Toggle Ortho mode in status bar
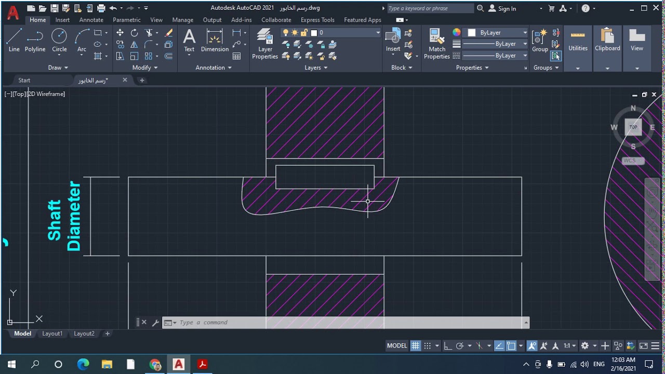Screen dimensions: 665x374 (448, 346)
